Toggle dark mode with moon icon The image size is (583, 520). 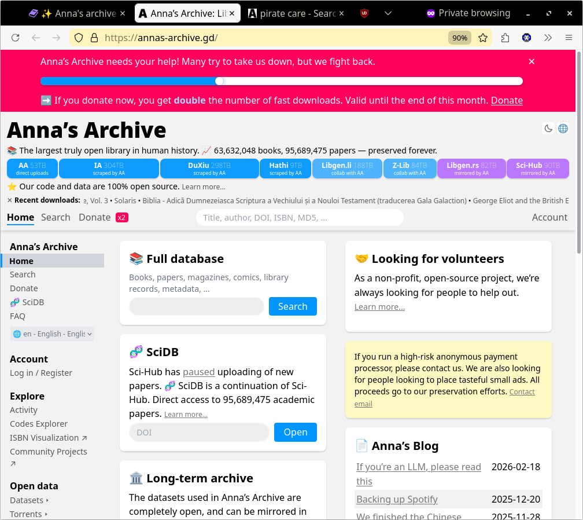point(548,129)
